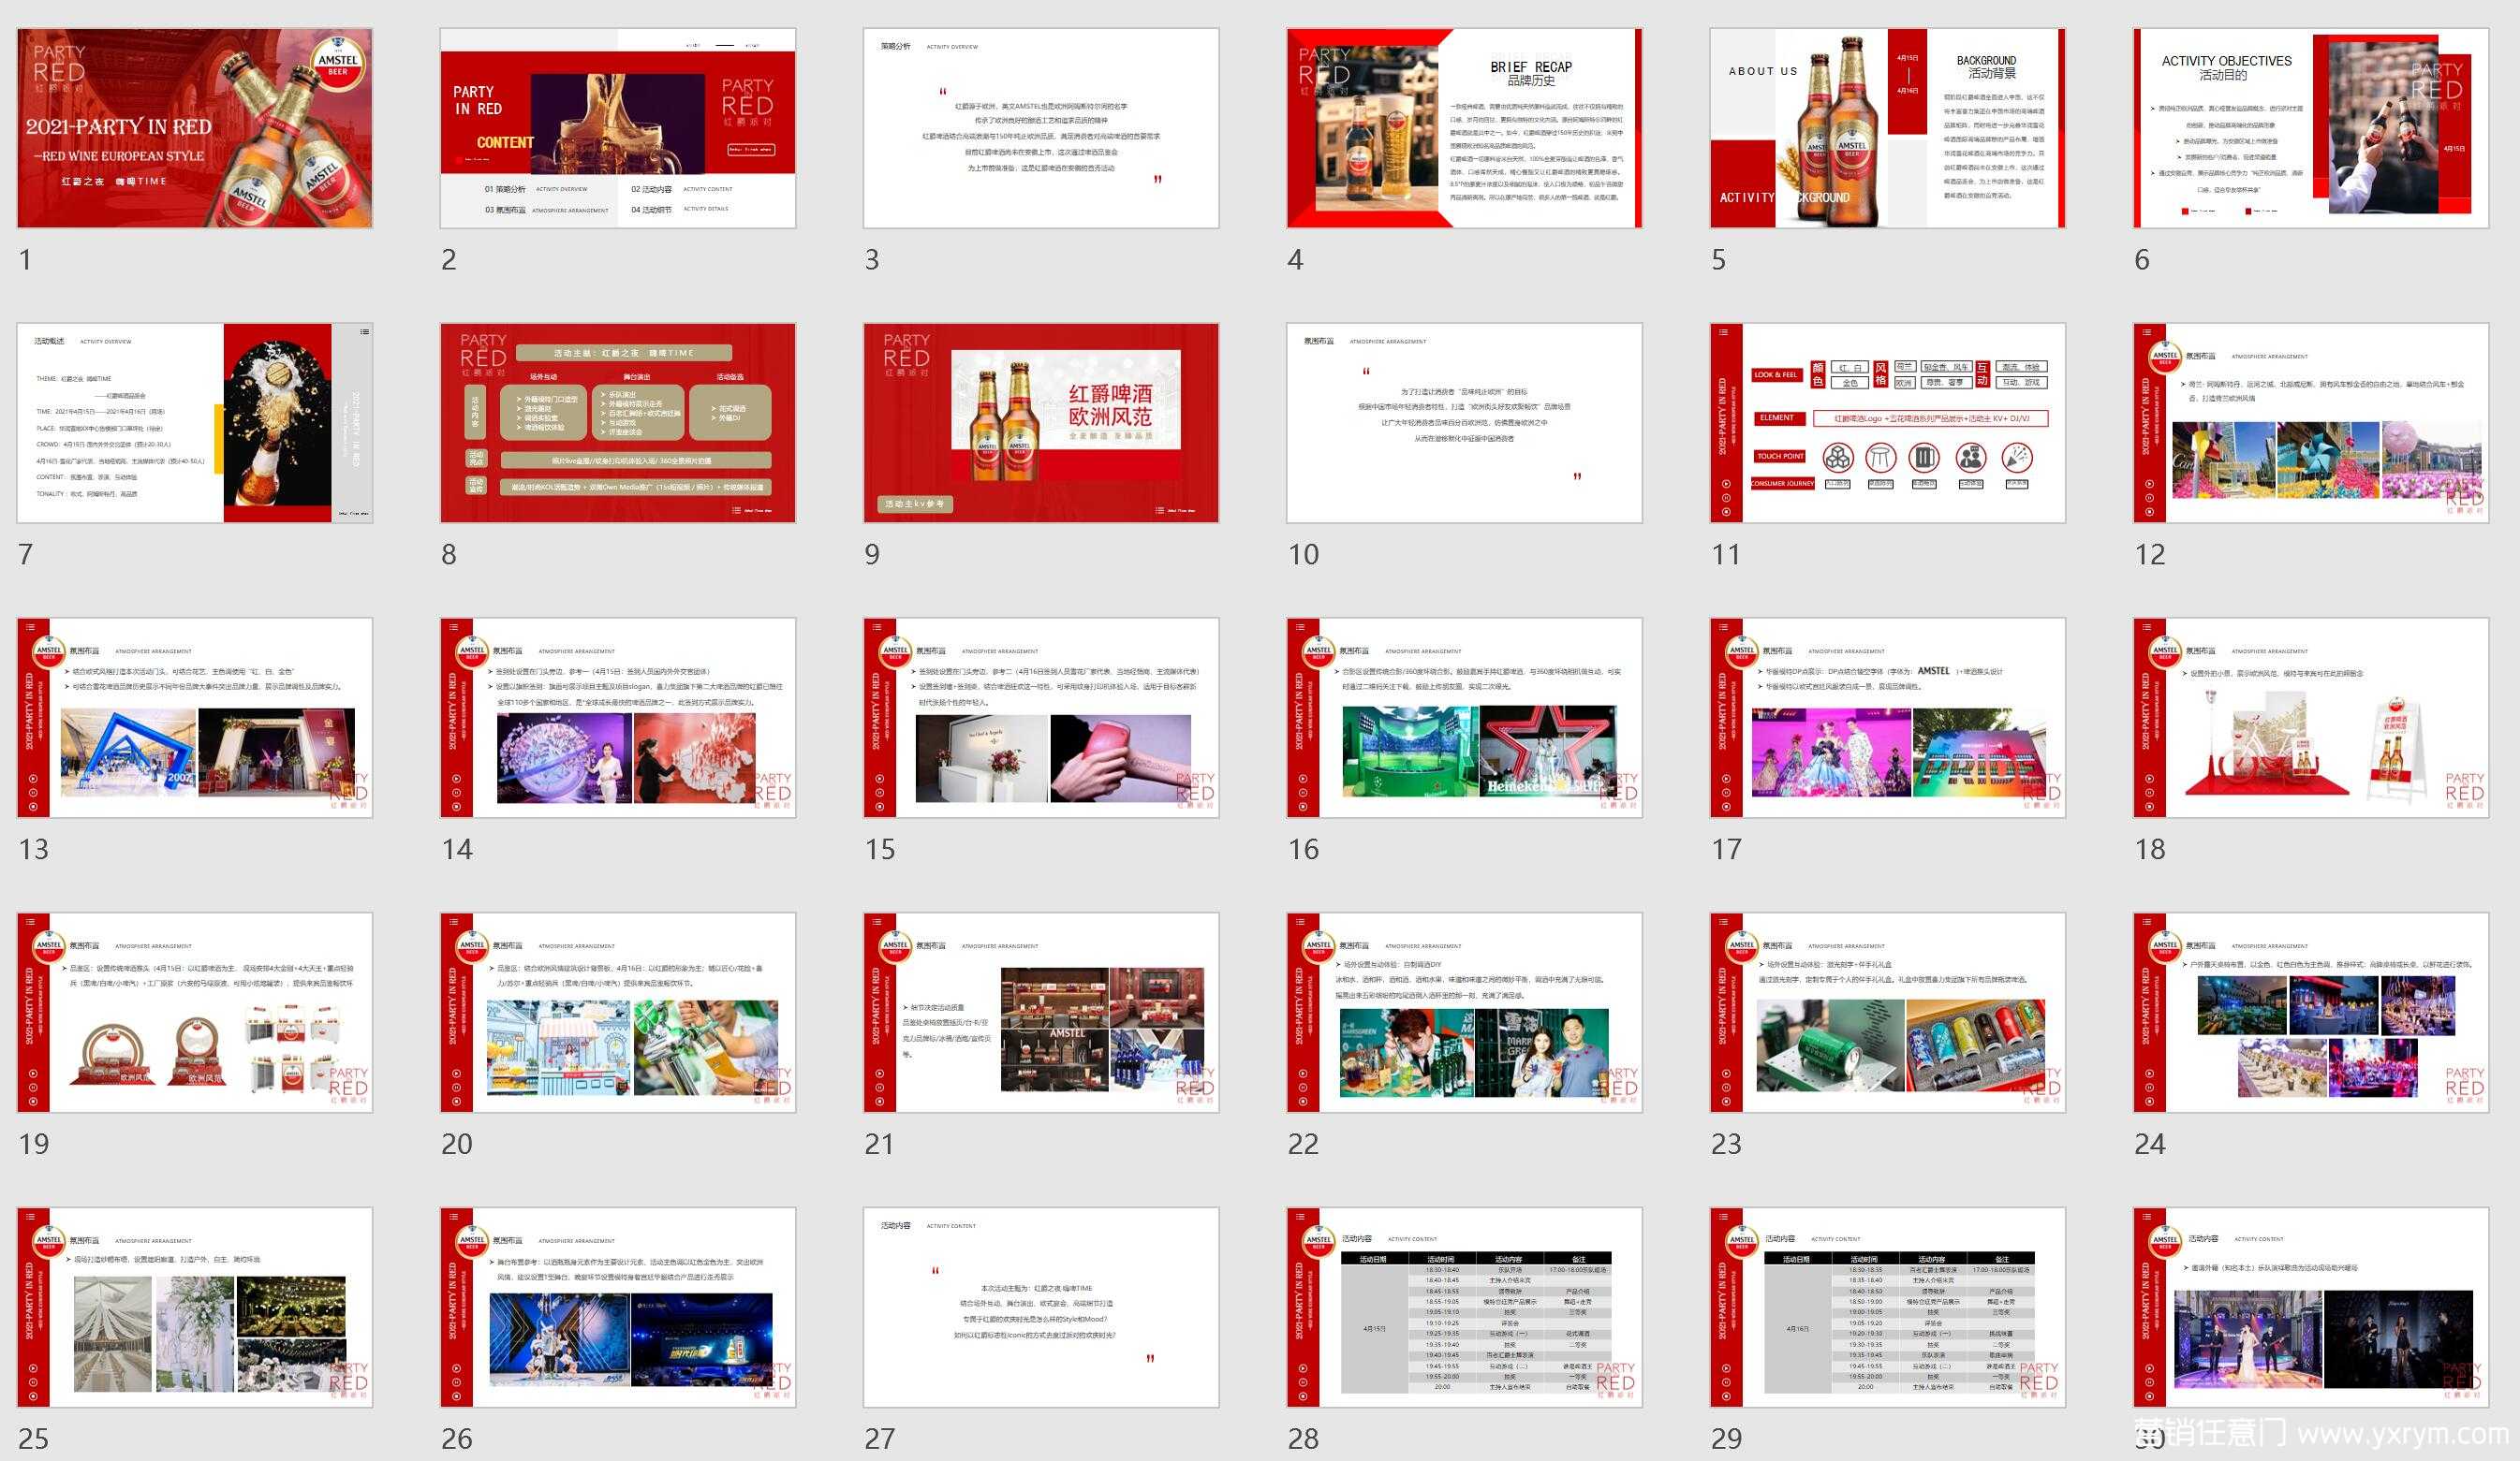2520x1461 pixels.
Task: Open slide 12 with windmill flower photos
Action: tap(2311, 423)
